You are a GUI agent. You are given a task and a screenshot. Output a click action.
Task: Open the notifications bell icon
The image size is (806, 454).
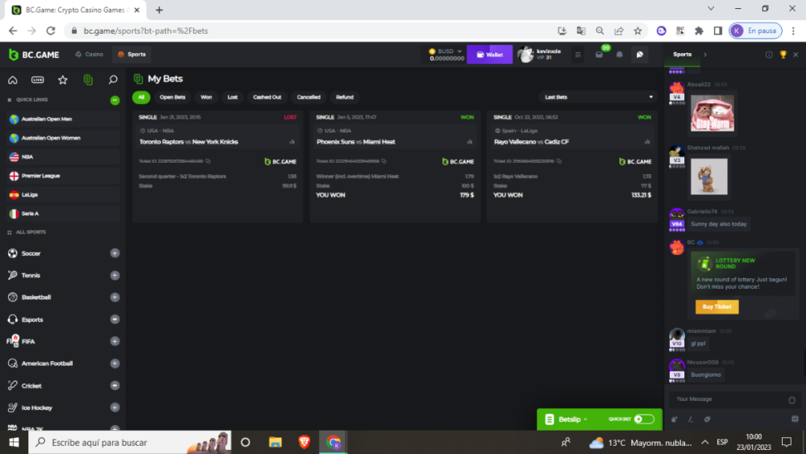point(619,55)
